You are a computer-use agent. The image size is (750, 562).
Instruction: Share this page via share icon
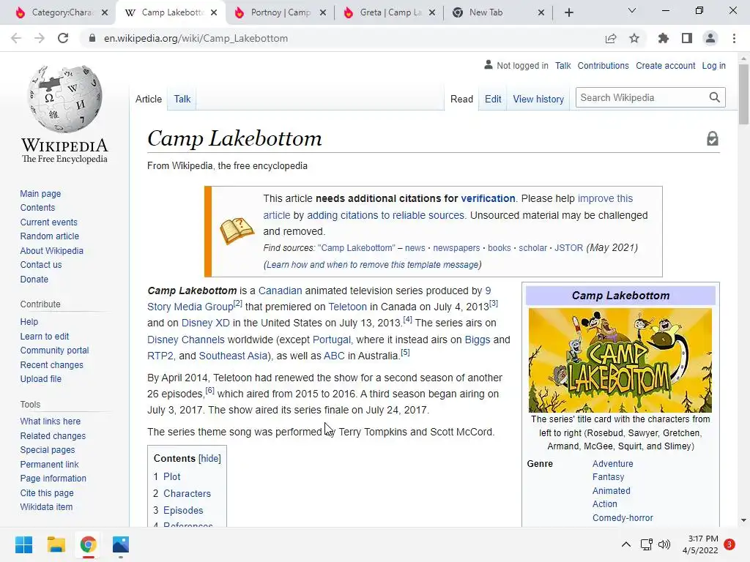click(611, 38)
